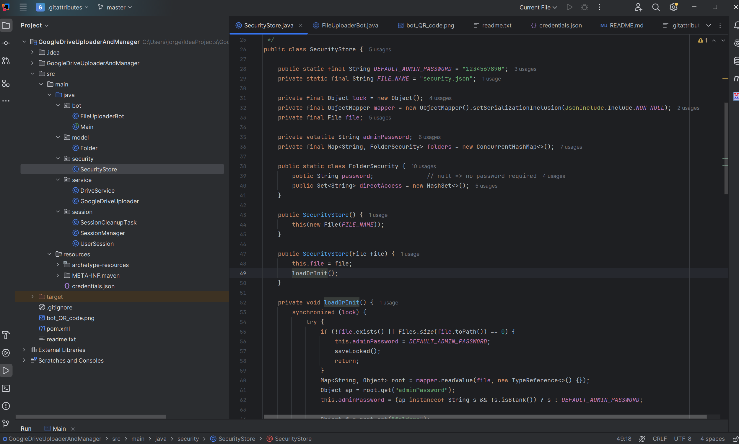
Task: Click the UTF-8 encoding button
Action: [682, 439]
